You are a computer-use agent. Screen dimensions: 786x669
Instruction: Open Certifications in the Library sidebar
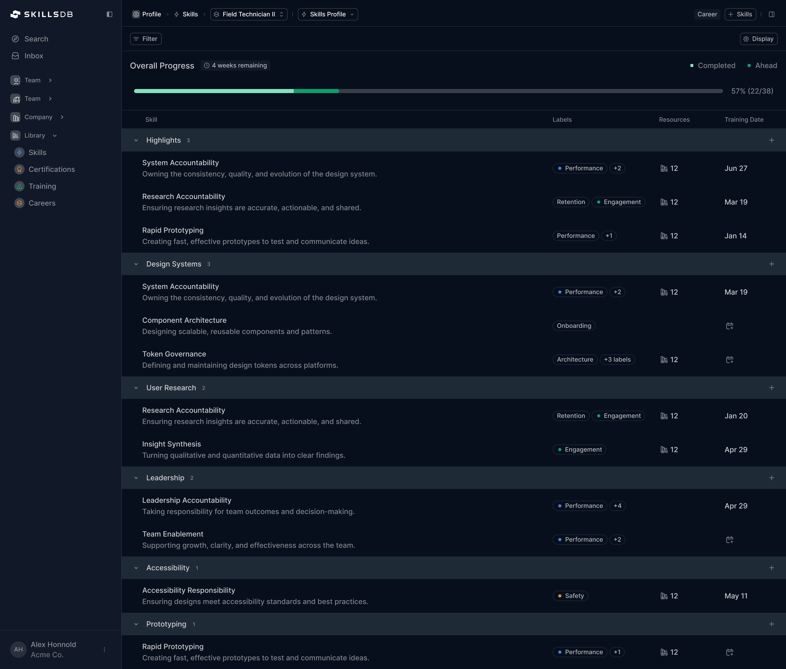(51, 169)
